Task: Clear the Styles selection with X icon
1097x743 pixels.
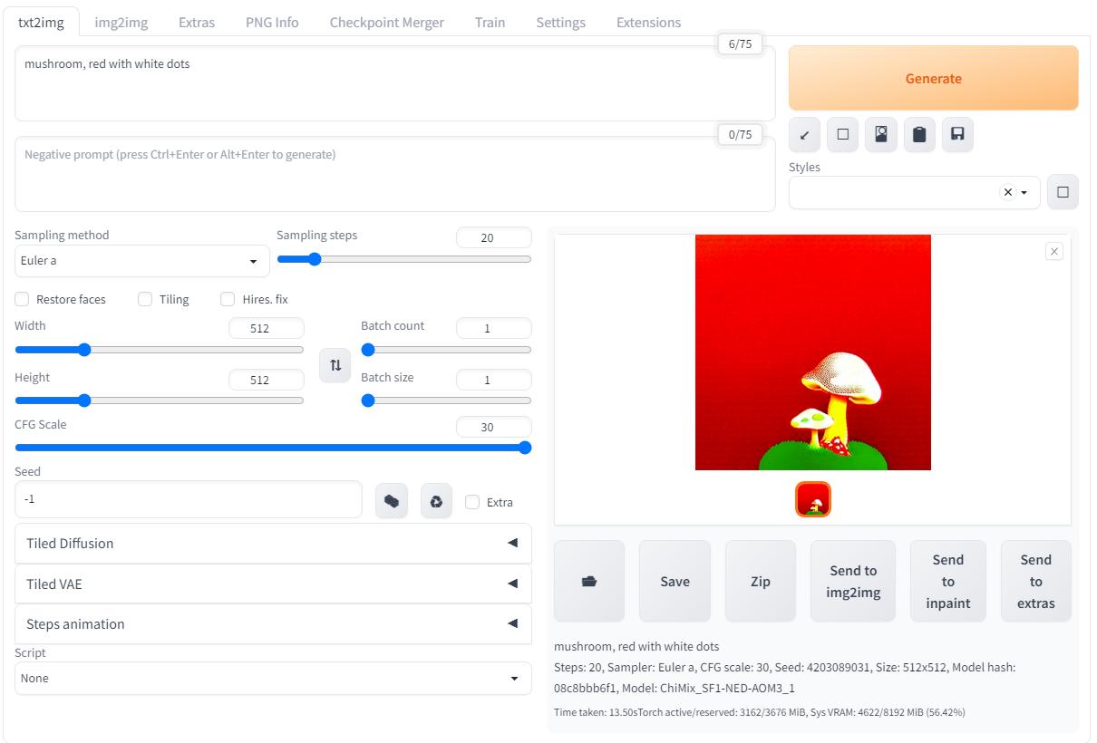Action: (1007, 192)
